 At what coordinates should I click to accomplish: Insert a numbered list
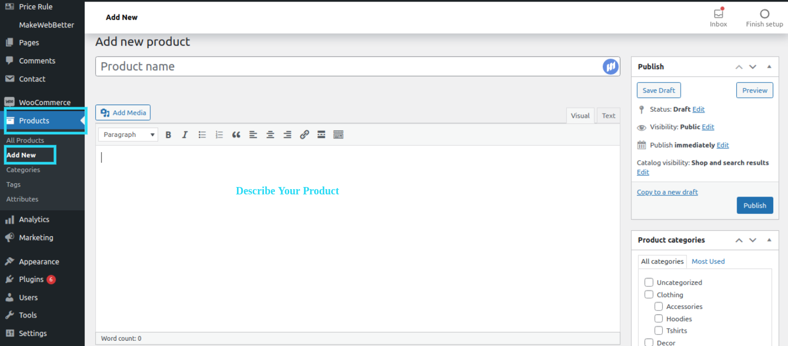coord(219,134)
